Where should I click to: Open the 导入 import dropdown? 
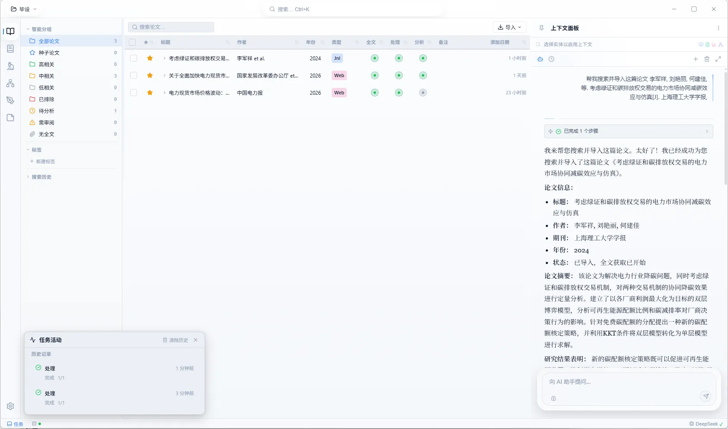[x=509, y=27]
